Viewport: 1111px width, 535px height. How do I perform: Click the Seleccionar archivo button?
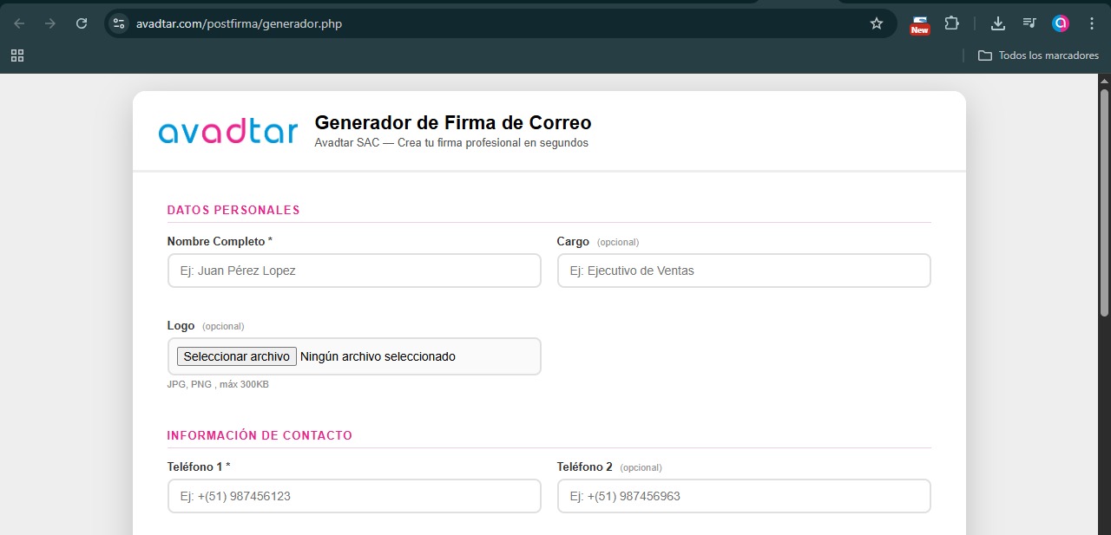237,356
